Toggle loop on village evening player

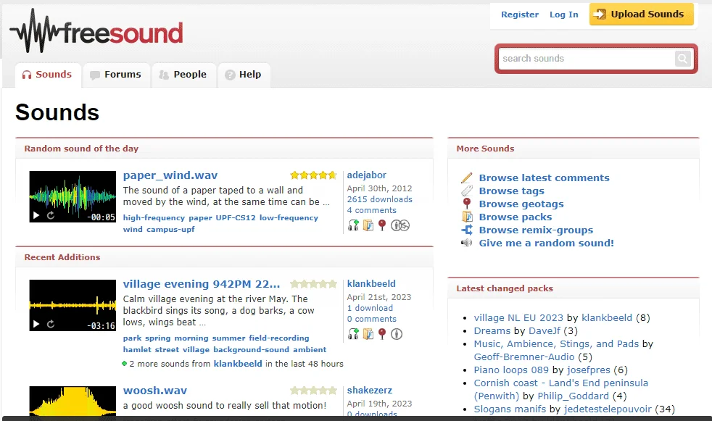pyautogui.click(x=51, y=324)
